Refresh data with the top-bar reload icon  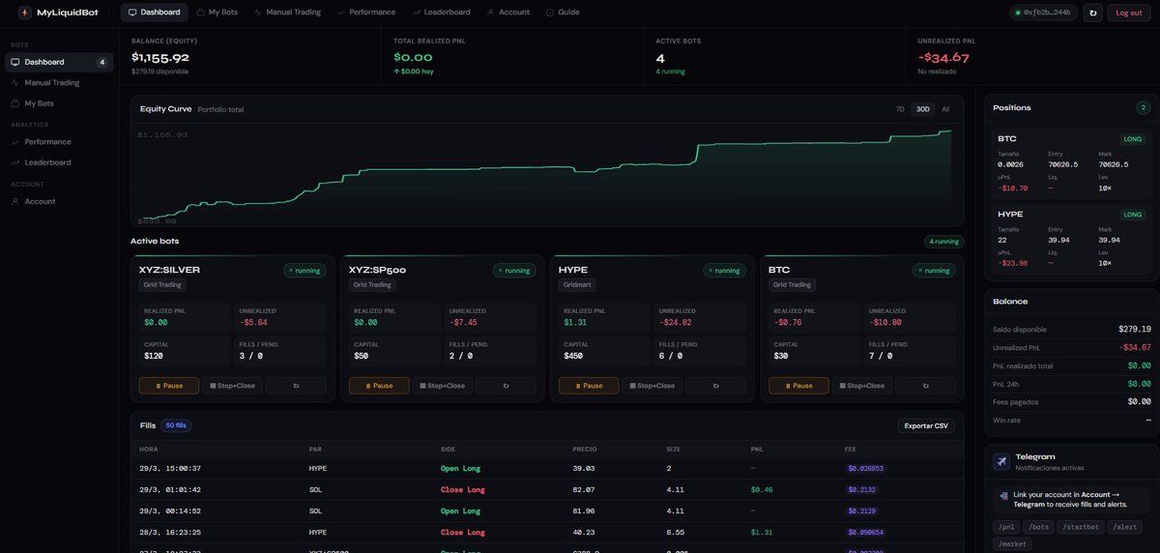click(1093, 13)
